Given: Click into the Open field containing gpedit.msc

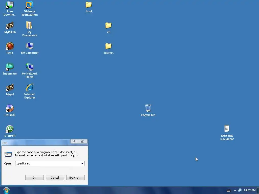Looking at the screenshot, I should point(48,163).
